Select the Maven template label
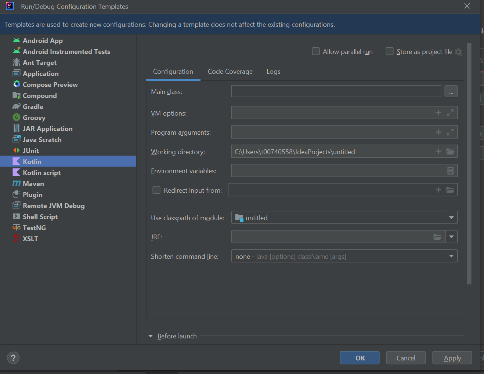The image size is (484, 374). 33,184
